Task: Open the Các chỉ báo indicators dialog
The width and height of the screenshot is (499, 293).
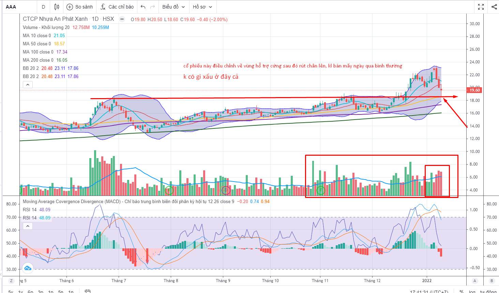Action: 117,7
